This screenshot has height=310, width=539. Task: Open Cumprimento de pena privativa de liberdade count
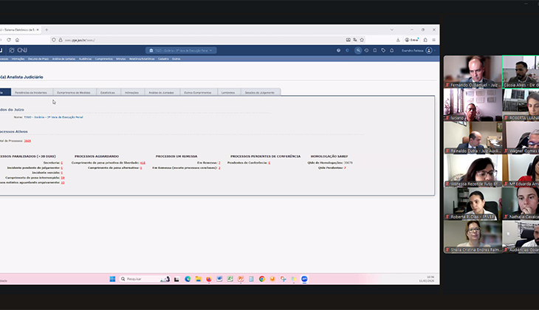[x=143, y=163]
